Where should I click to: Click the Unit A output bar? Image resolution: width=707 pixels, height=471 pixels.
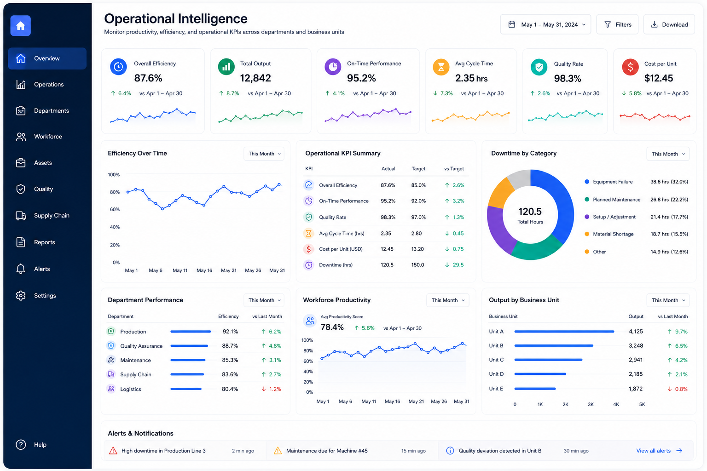(564, 331)
